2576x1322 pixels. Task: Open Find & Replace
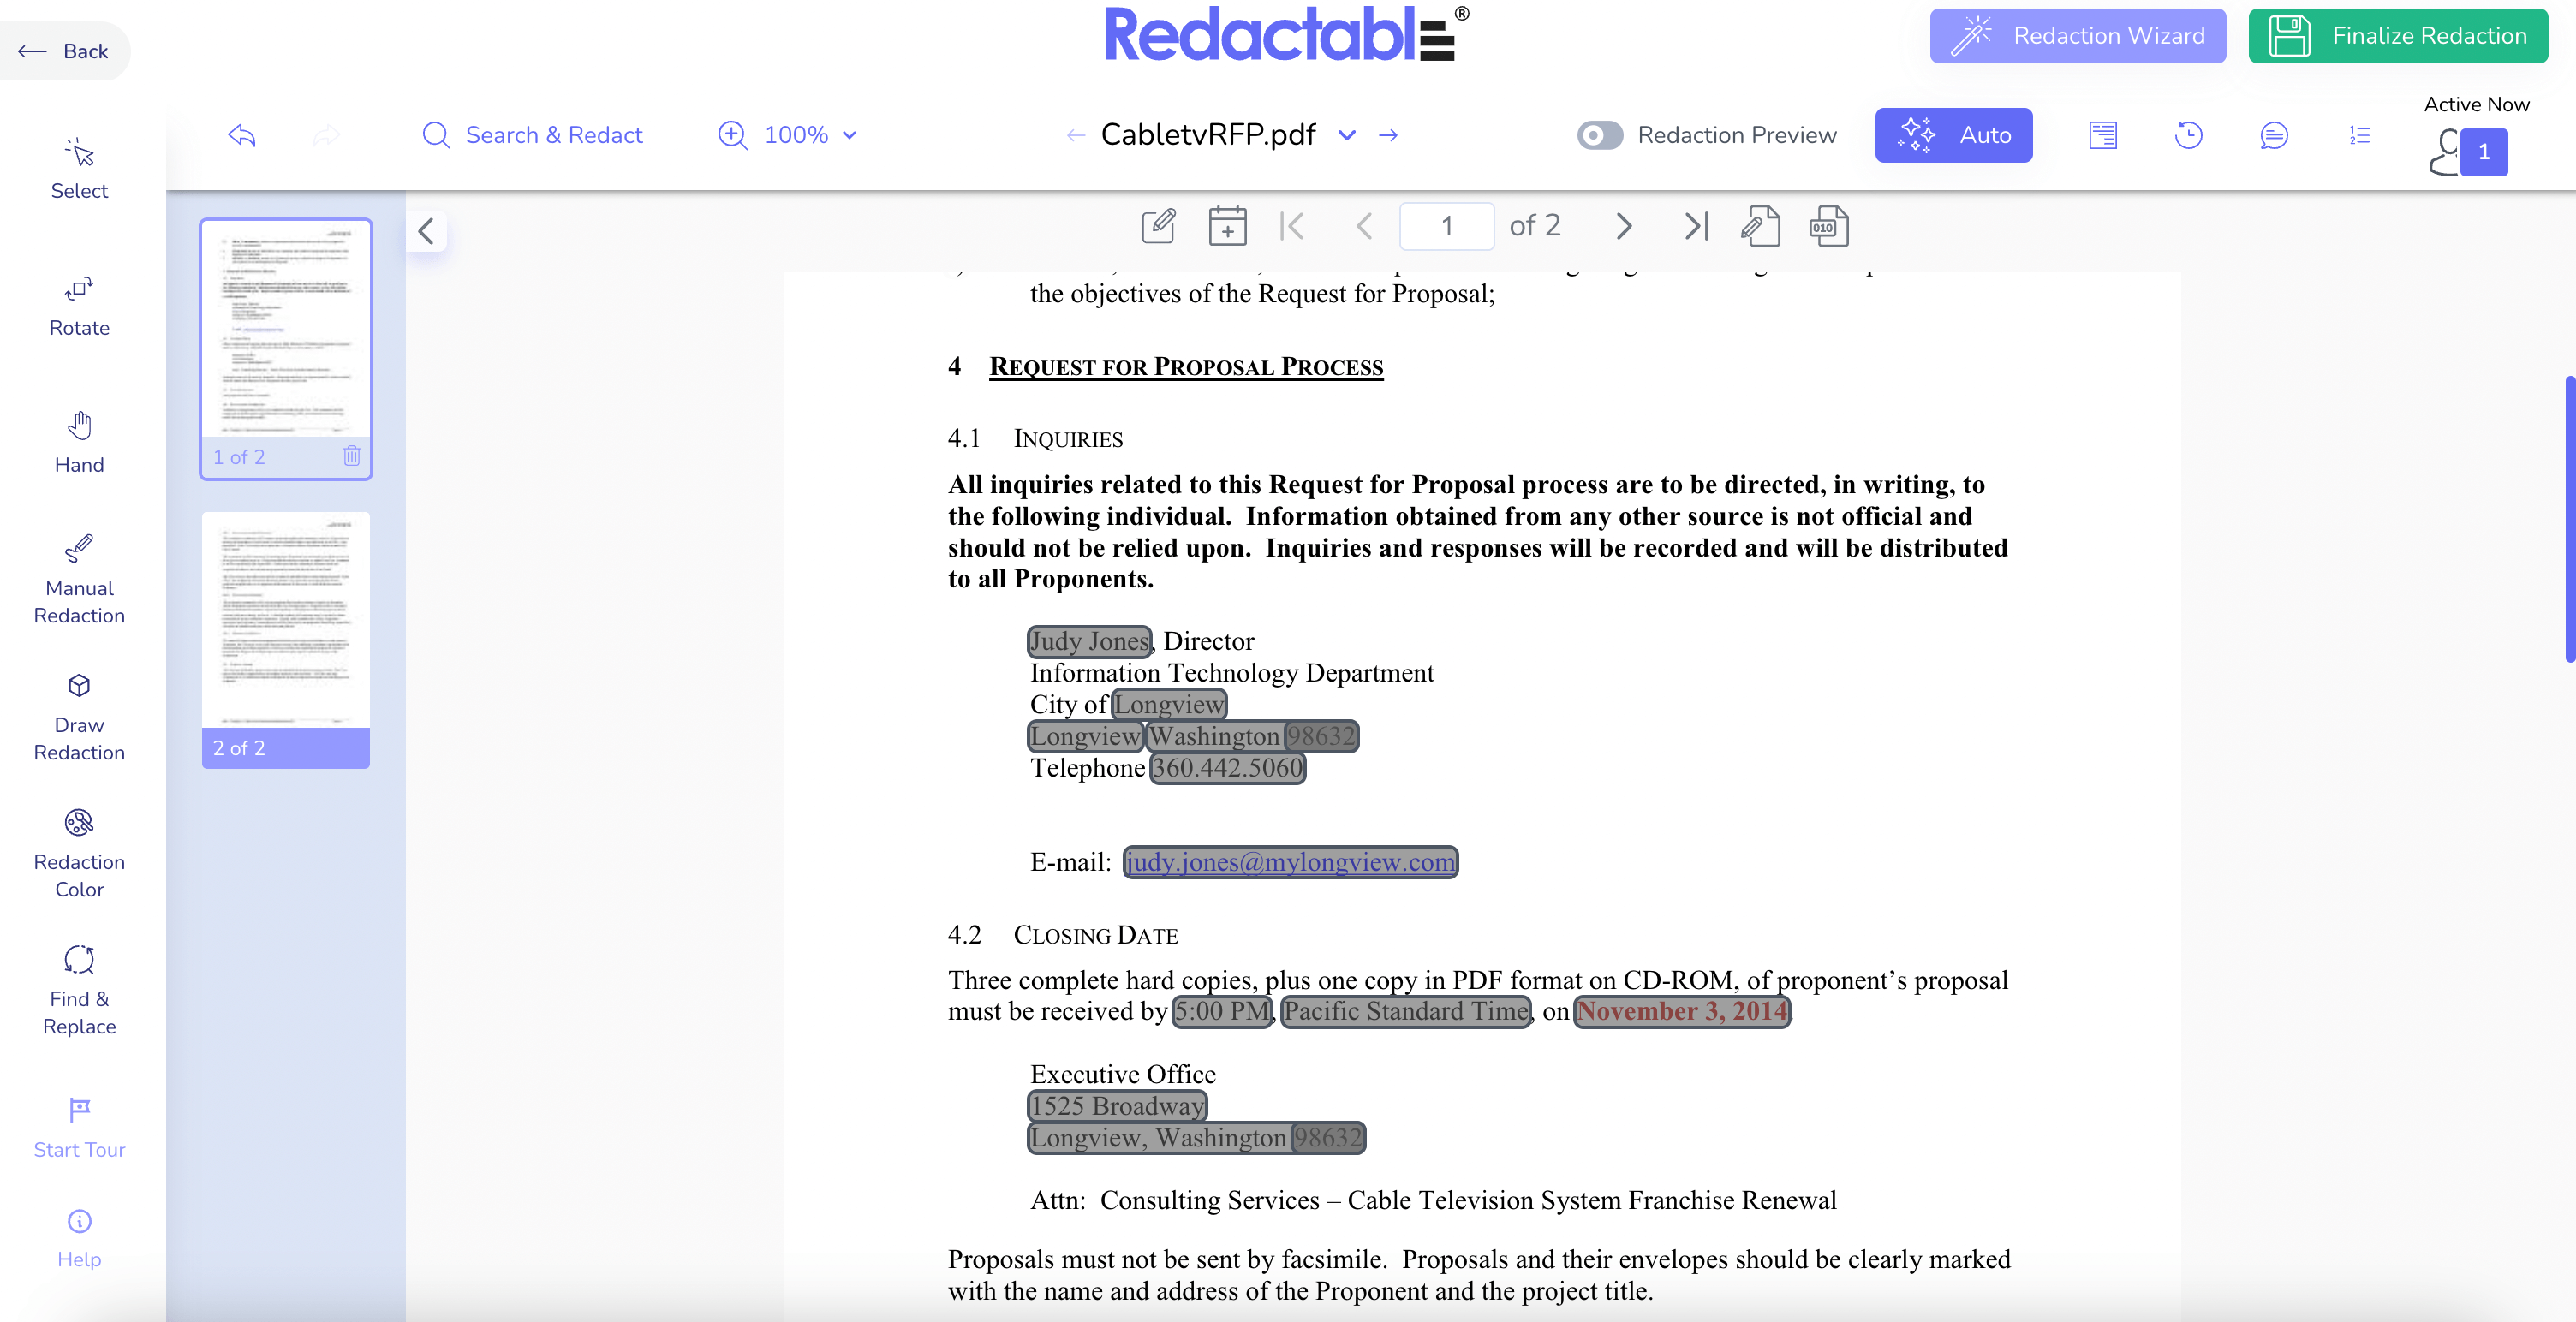[79, 991]
